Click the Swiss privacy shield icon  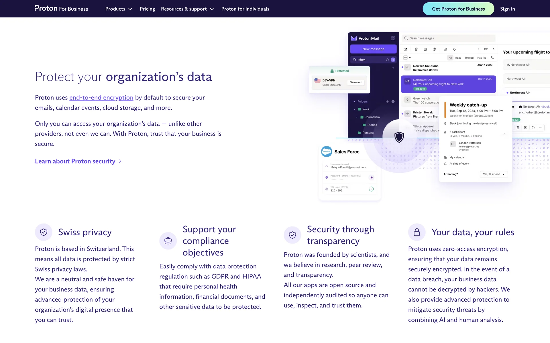click(x=44, y=232)
